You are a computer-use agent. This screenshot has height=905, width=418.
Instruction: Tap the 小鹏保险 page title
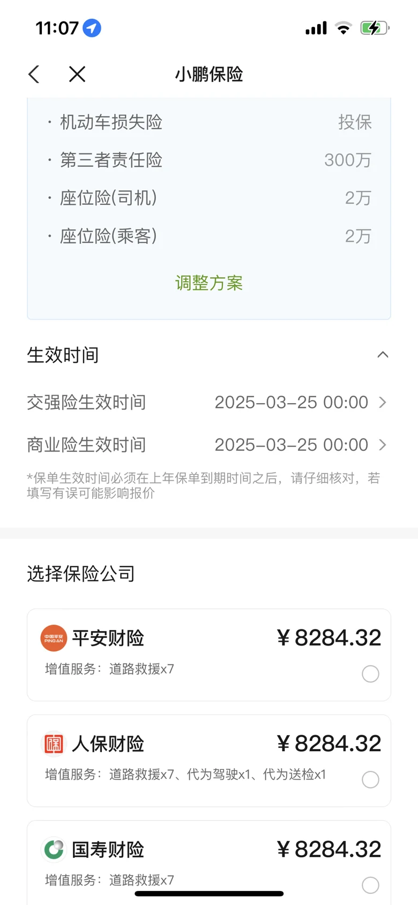(x=209, y=75)
